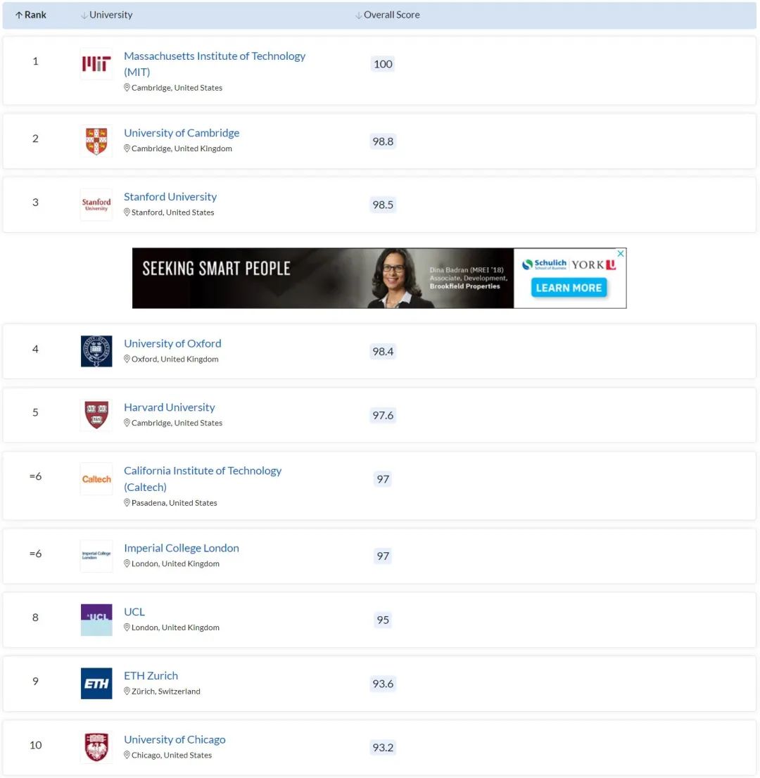
Task: Click the University of Chicago crest logo
Action: click(x=96, y=747)
